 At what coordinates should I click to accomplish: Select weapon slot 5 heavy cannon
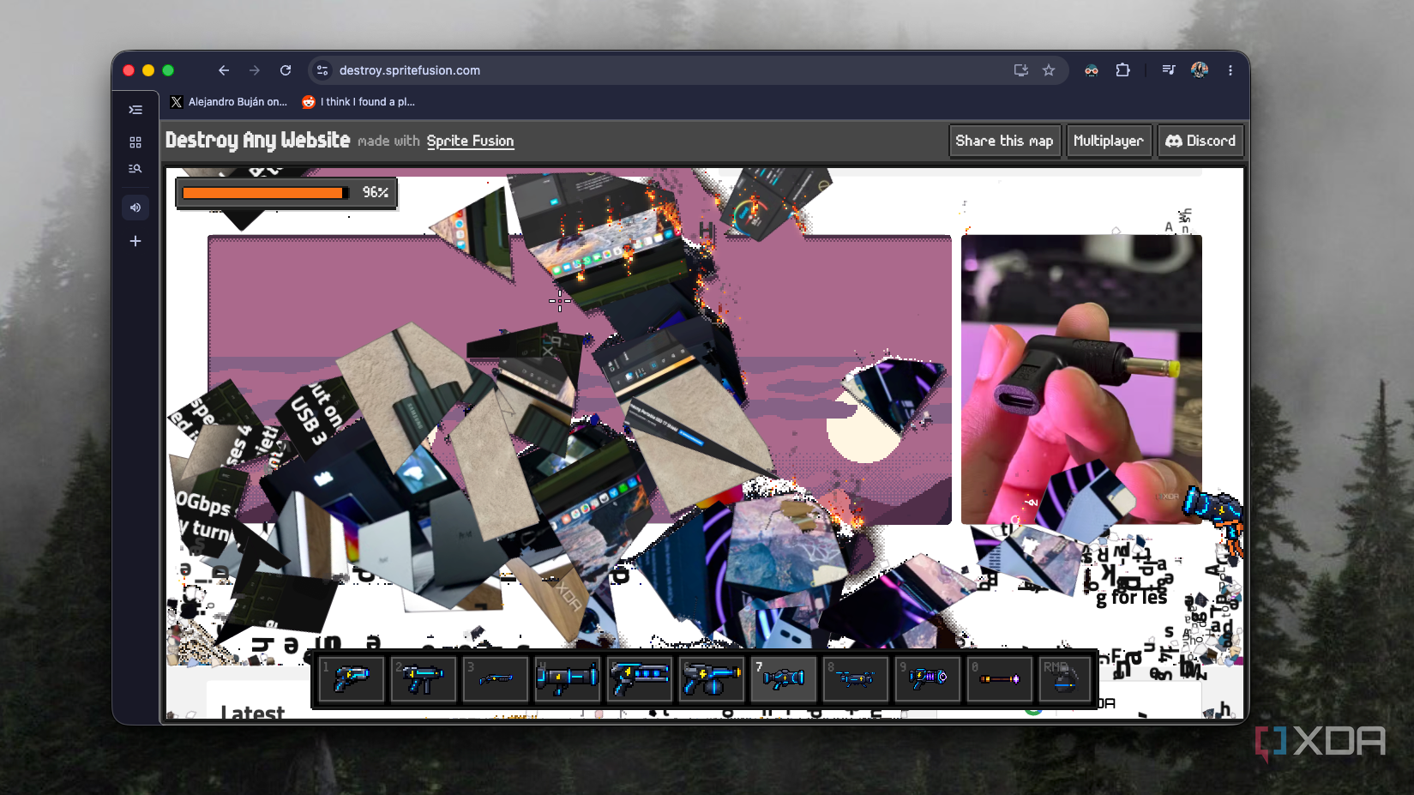coord(640,678)
